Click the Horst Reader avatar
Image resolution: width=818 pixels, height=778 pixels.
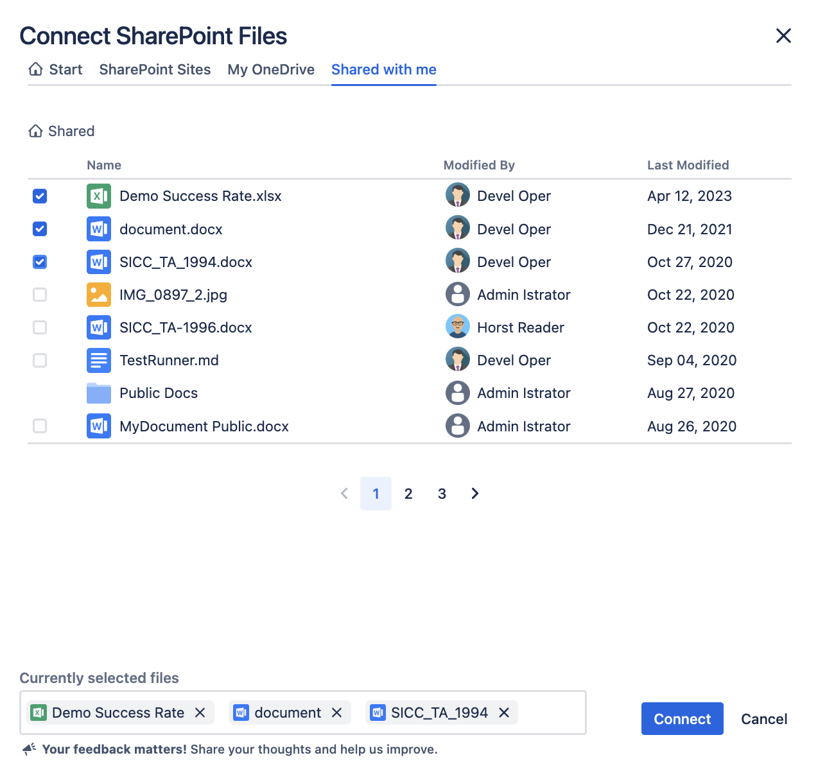click(458, 327)
